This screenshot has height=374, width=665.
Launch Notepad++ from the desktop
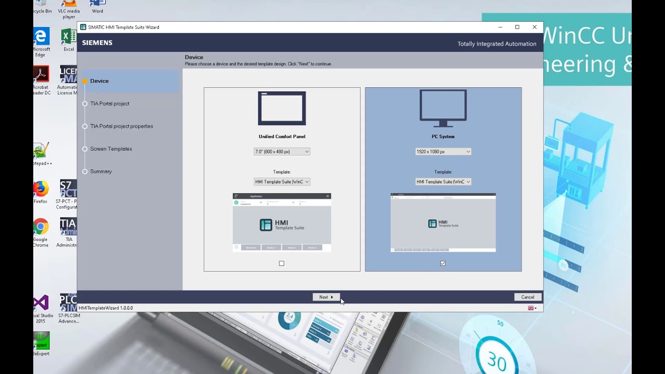41,154
